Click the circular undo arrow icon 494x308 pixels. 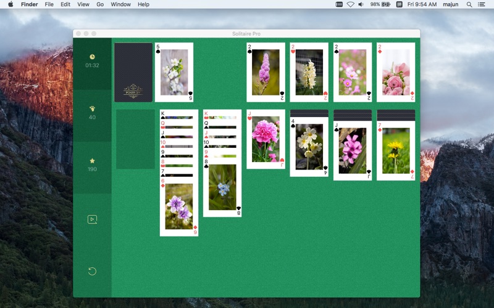[92, 271]
